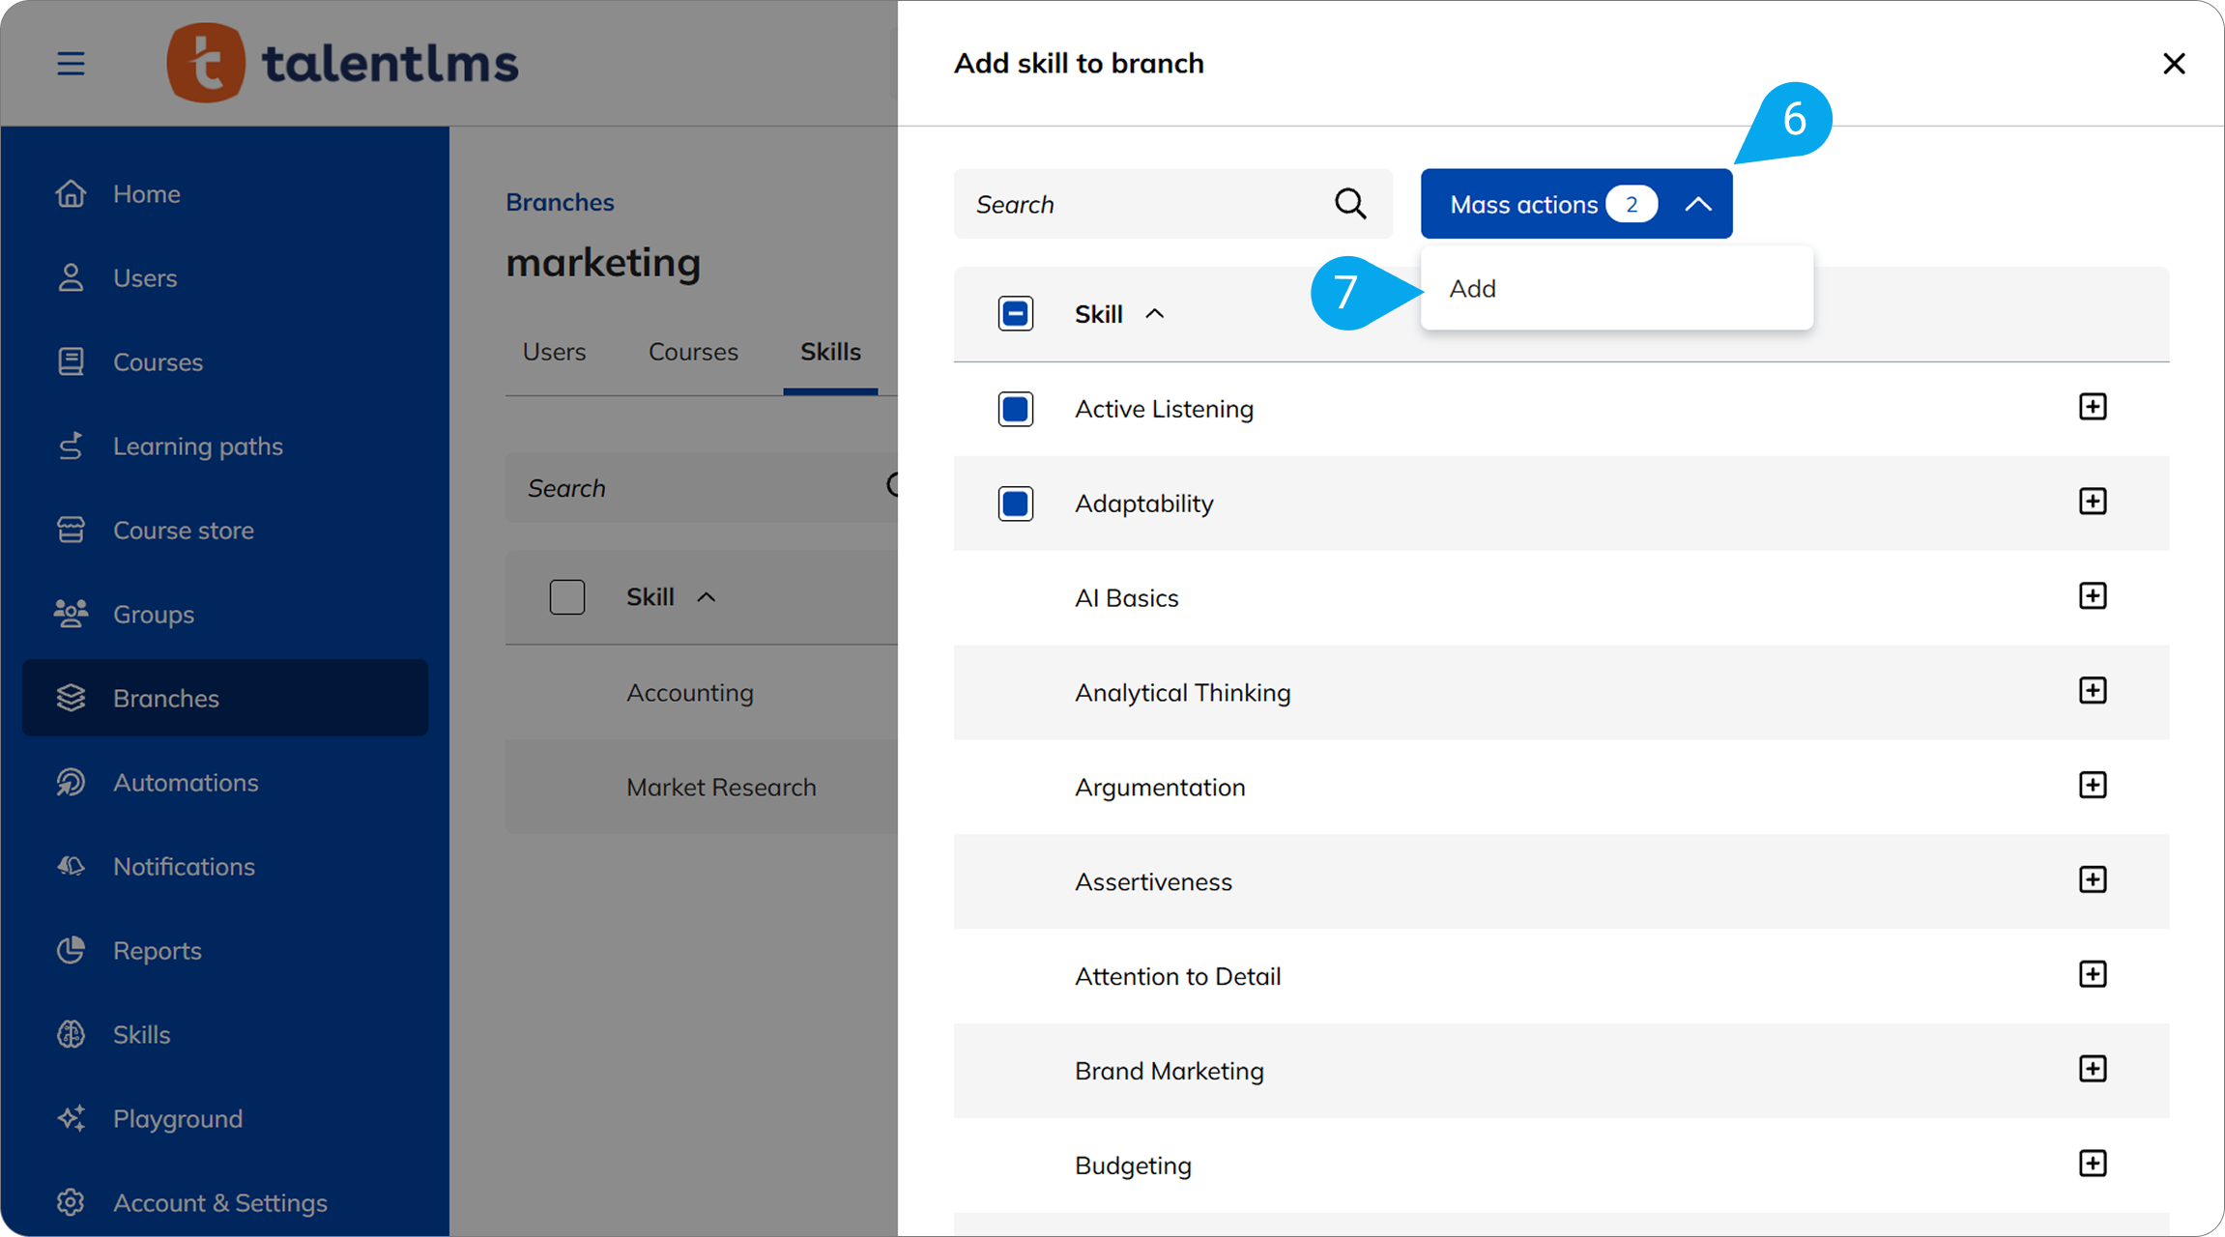This screenshot has width=2225, height=1237.
Task: Select the Attention to Detail skill row
Action: [x=1562, y=976]
